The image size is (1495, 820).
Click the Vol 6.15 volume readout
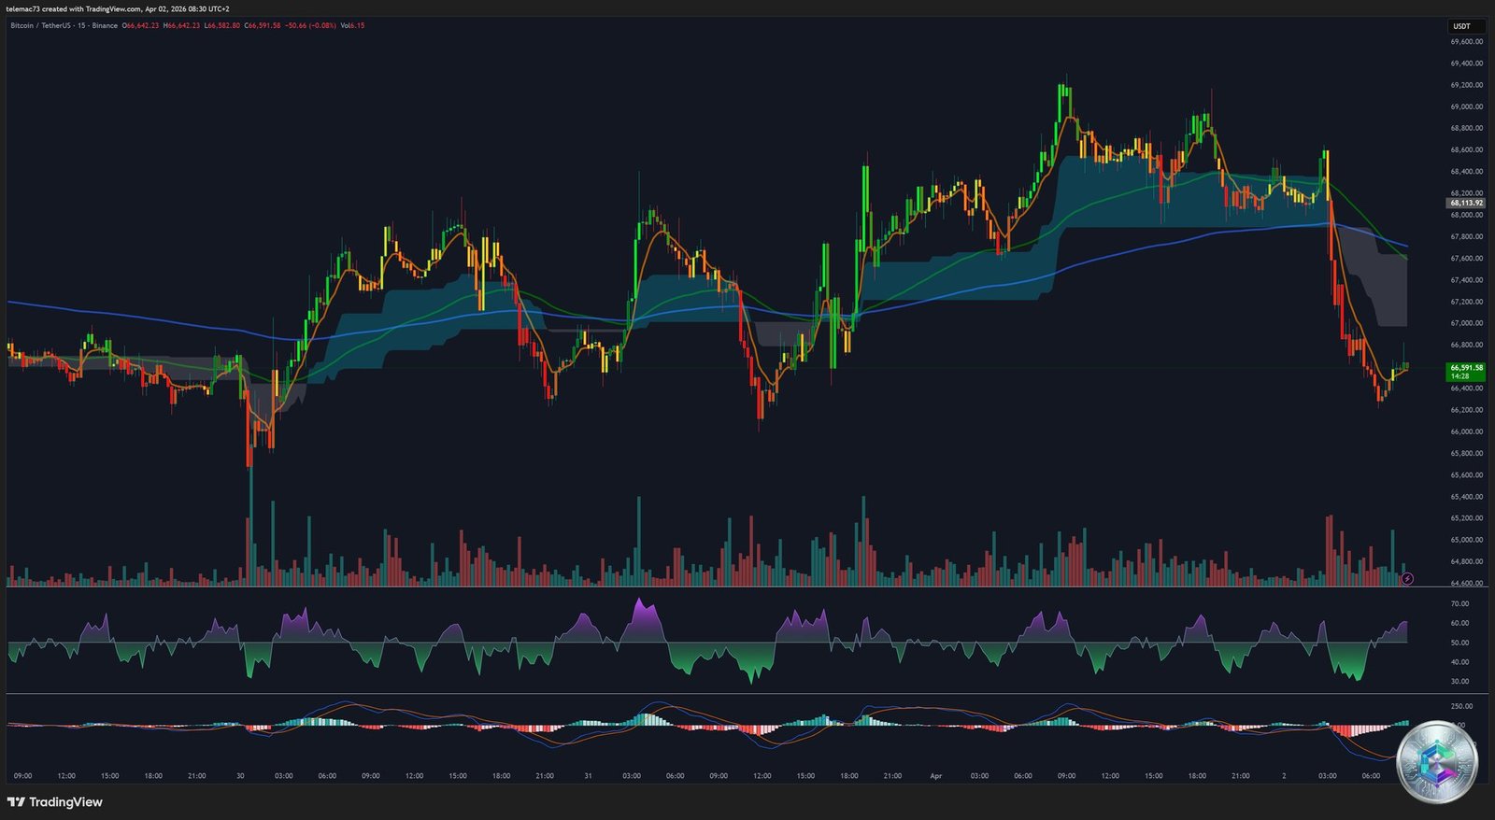pyautogui.click(x=352, y=25)
